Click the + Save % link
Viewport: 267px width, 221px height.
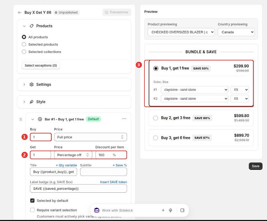click(120, 165)
